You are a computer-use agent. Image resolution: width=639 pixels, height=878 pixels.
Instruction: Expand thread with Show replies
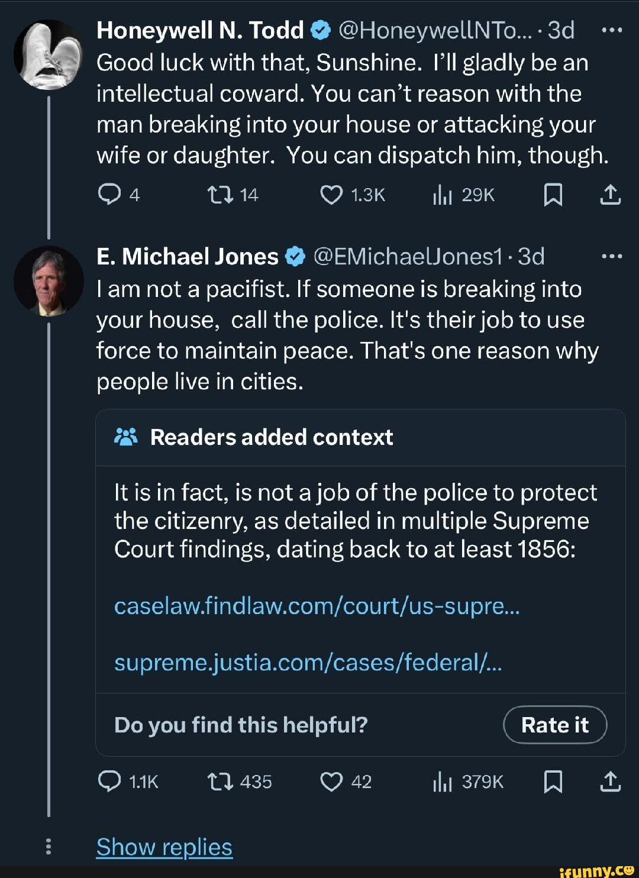pyautogui.click(x=164, y=847)
